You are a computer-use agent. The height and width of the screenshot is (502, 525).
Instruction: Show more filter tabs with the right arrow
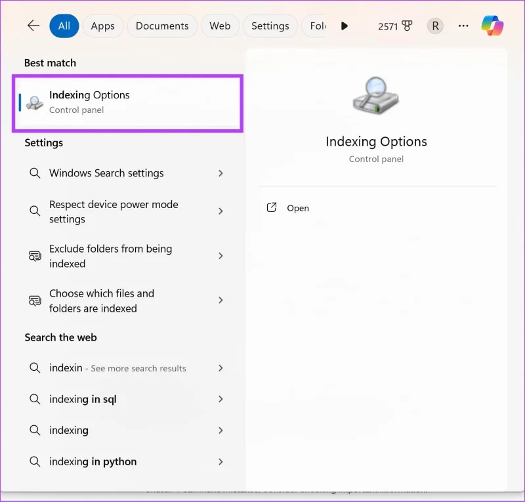coord(344,26)
